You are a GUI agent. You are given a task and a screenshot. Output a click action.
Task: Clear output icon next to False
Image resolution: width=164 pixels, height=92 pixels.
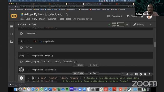click(x=22, y=48)
